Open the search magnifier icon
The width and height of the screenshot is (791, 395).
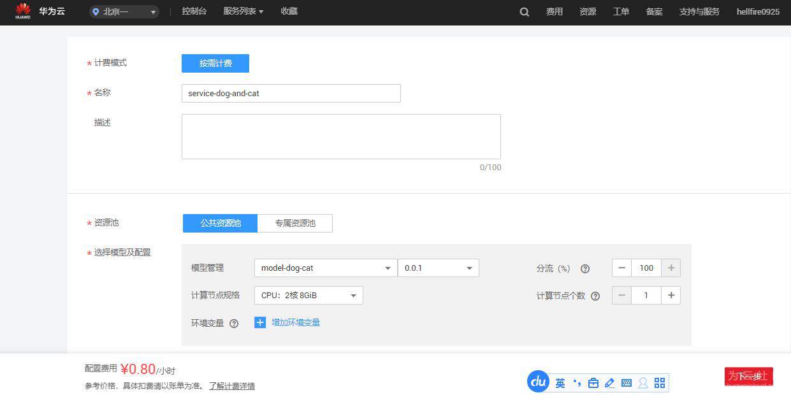coord(524,11)
